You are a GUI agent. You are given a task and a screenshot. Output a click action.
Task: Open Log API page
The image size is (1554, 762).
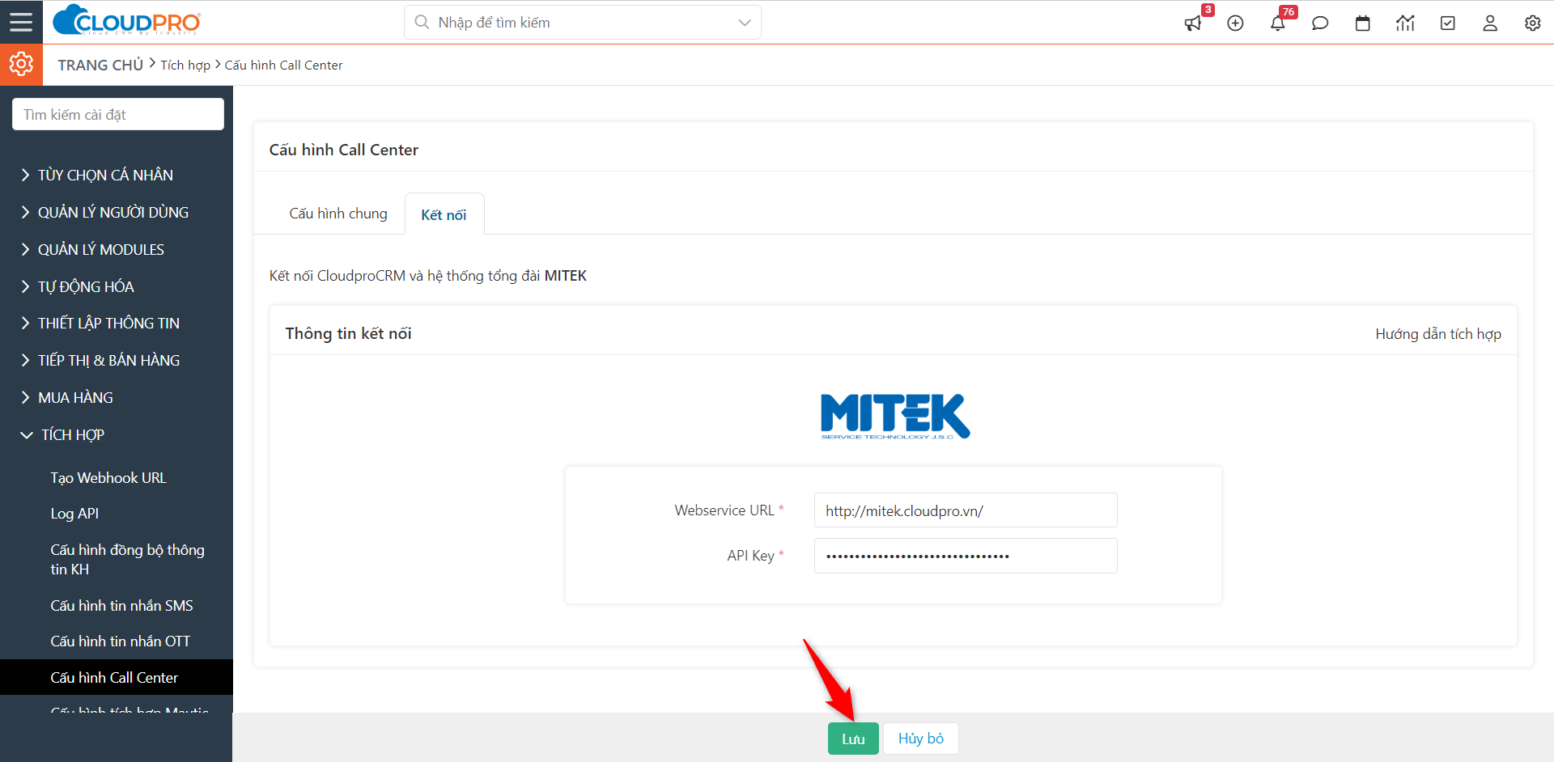[74, 514]
